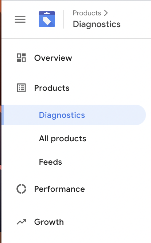Click the Performance donut chart icon
Viewport: 151px width, 243px height.
[21, 189]
